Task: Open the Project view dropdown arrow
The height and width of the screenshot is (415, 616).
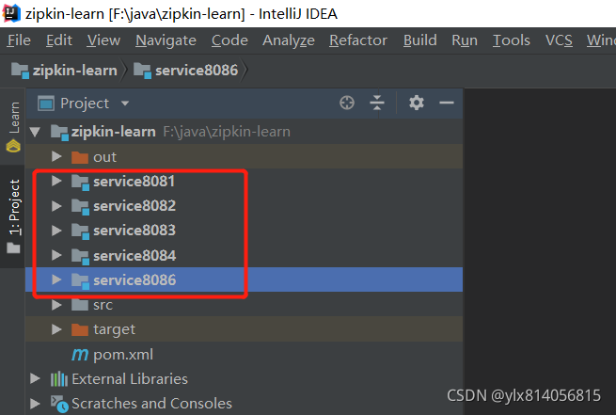Action: click(x=125, y=104)
